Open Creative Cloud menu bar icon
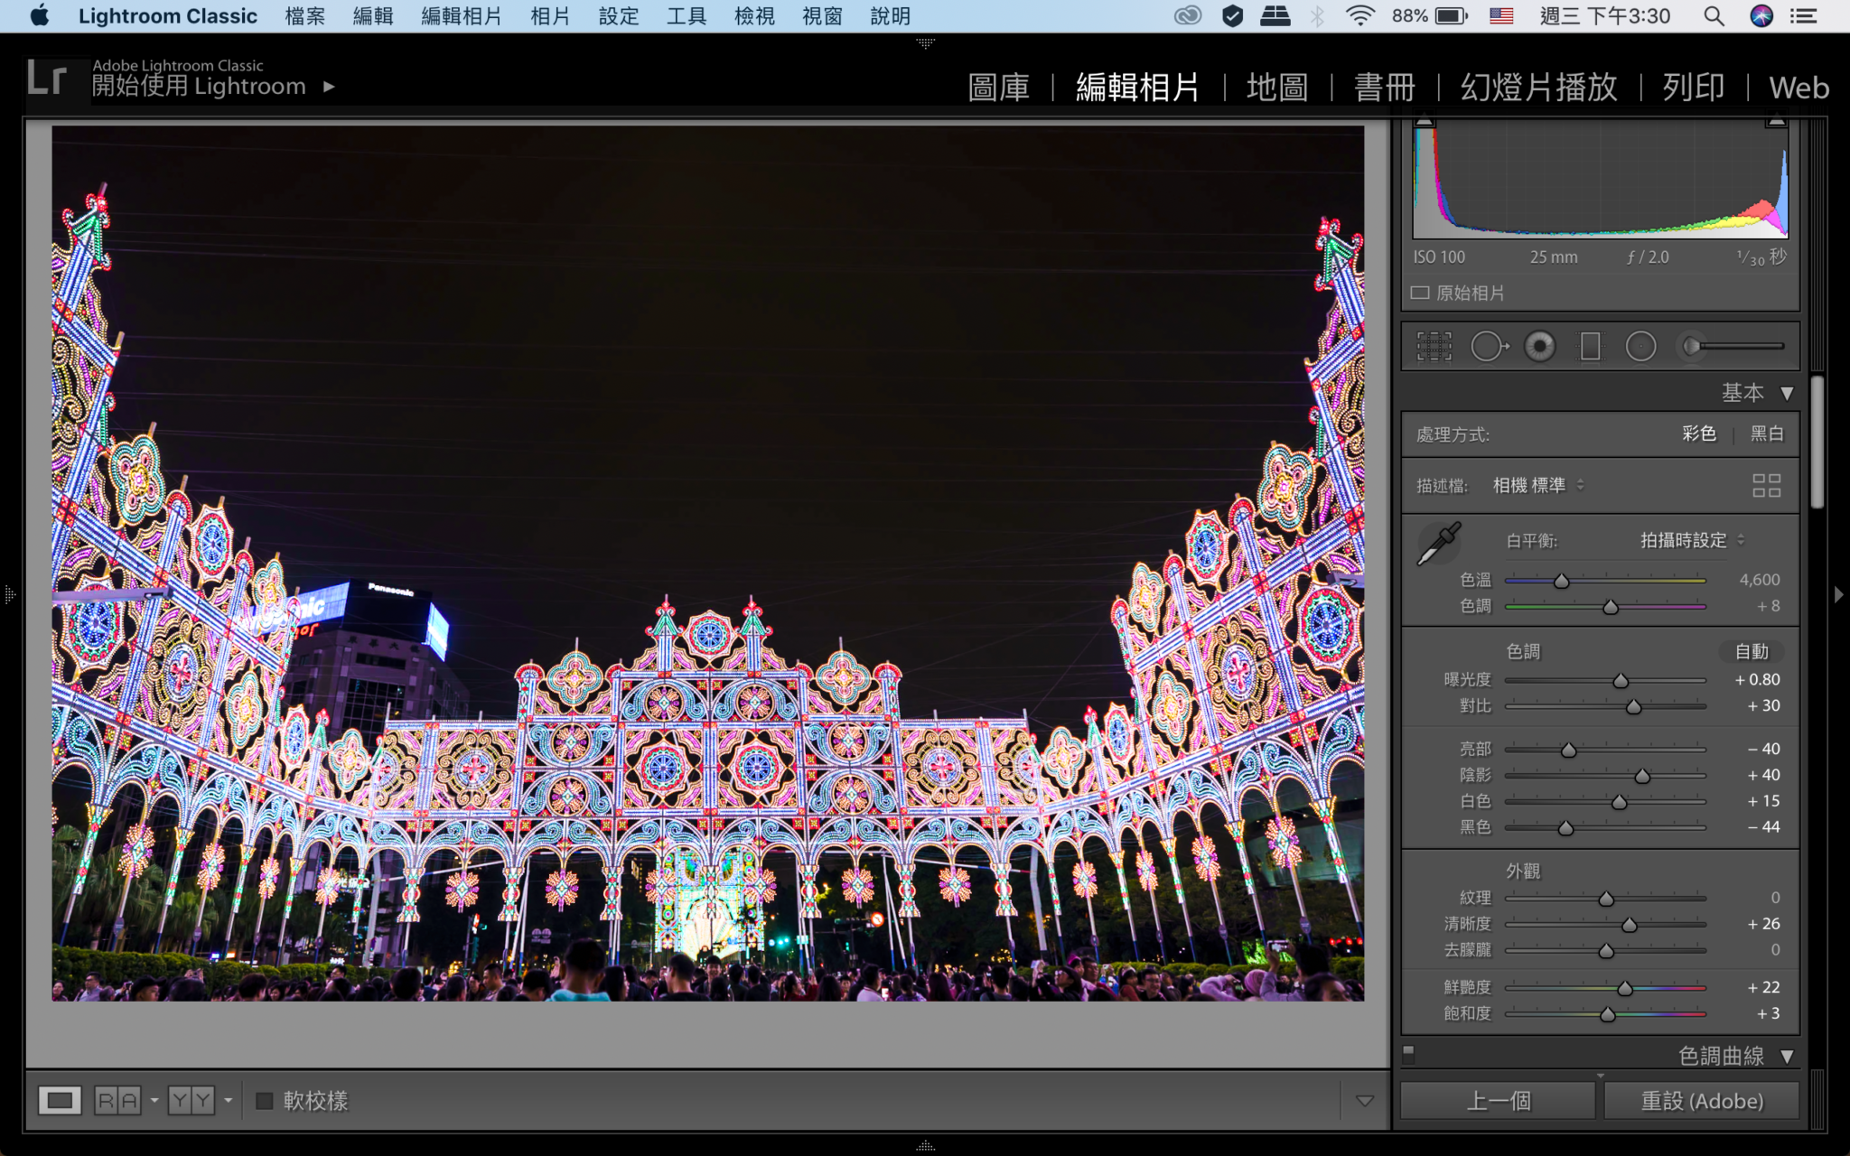 pos(1187,15)
